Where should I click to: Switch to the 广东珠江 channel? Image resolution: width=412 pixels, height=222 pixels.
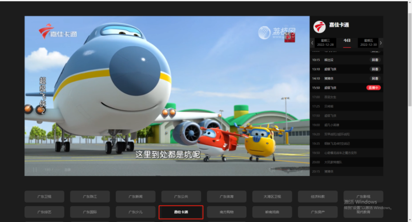[x=90, y=197]
